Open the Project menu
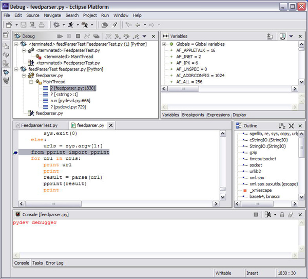The image size is (308, 279). 90,15
